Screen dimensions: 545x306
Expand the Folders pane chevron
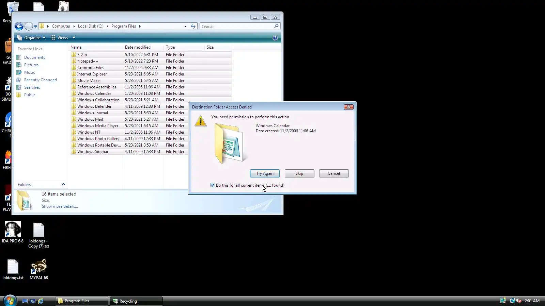63,185
